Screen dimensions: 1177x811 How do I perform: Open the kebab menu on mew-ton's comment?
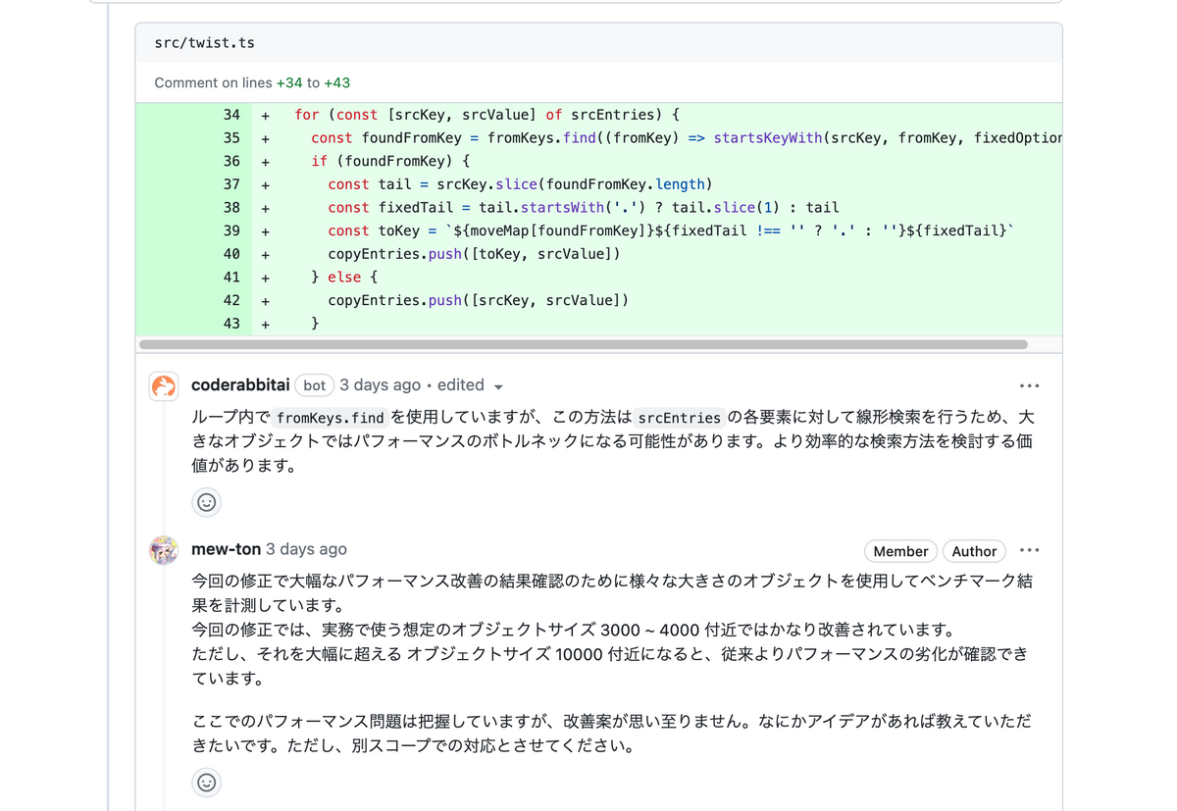click(x=1029, y=550)
